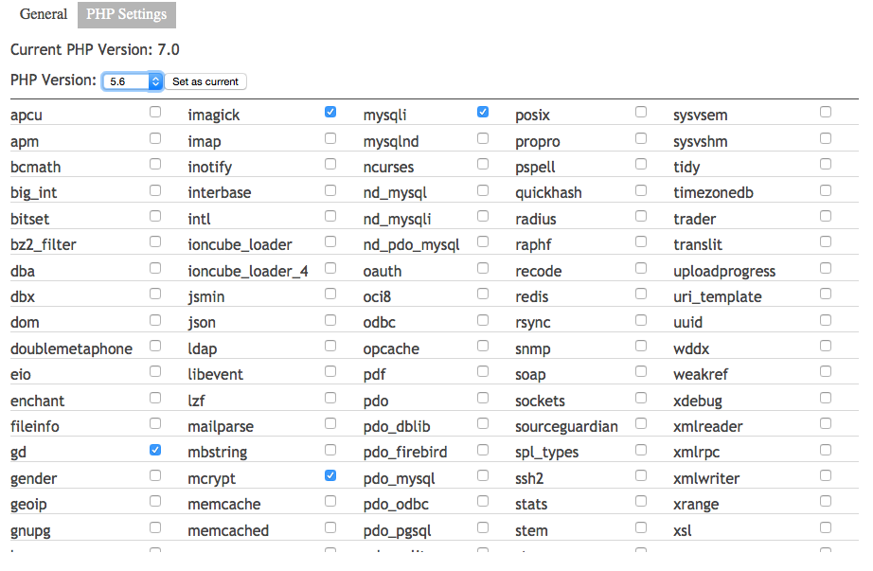The width and height of the screenshot is (873, 571).
Task: Click the Set as current button
Action: (x=205, y=81)
